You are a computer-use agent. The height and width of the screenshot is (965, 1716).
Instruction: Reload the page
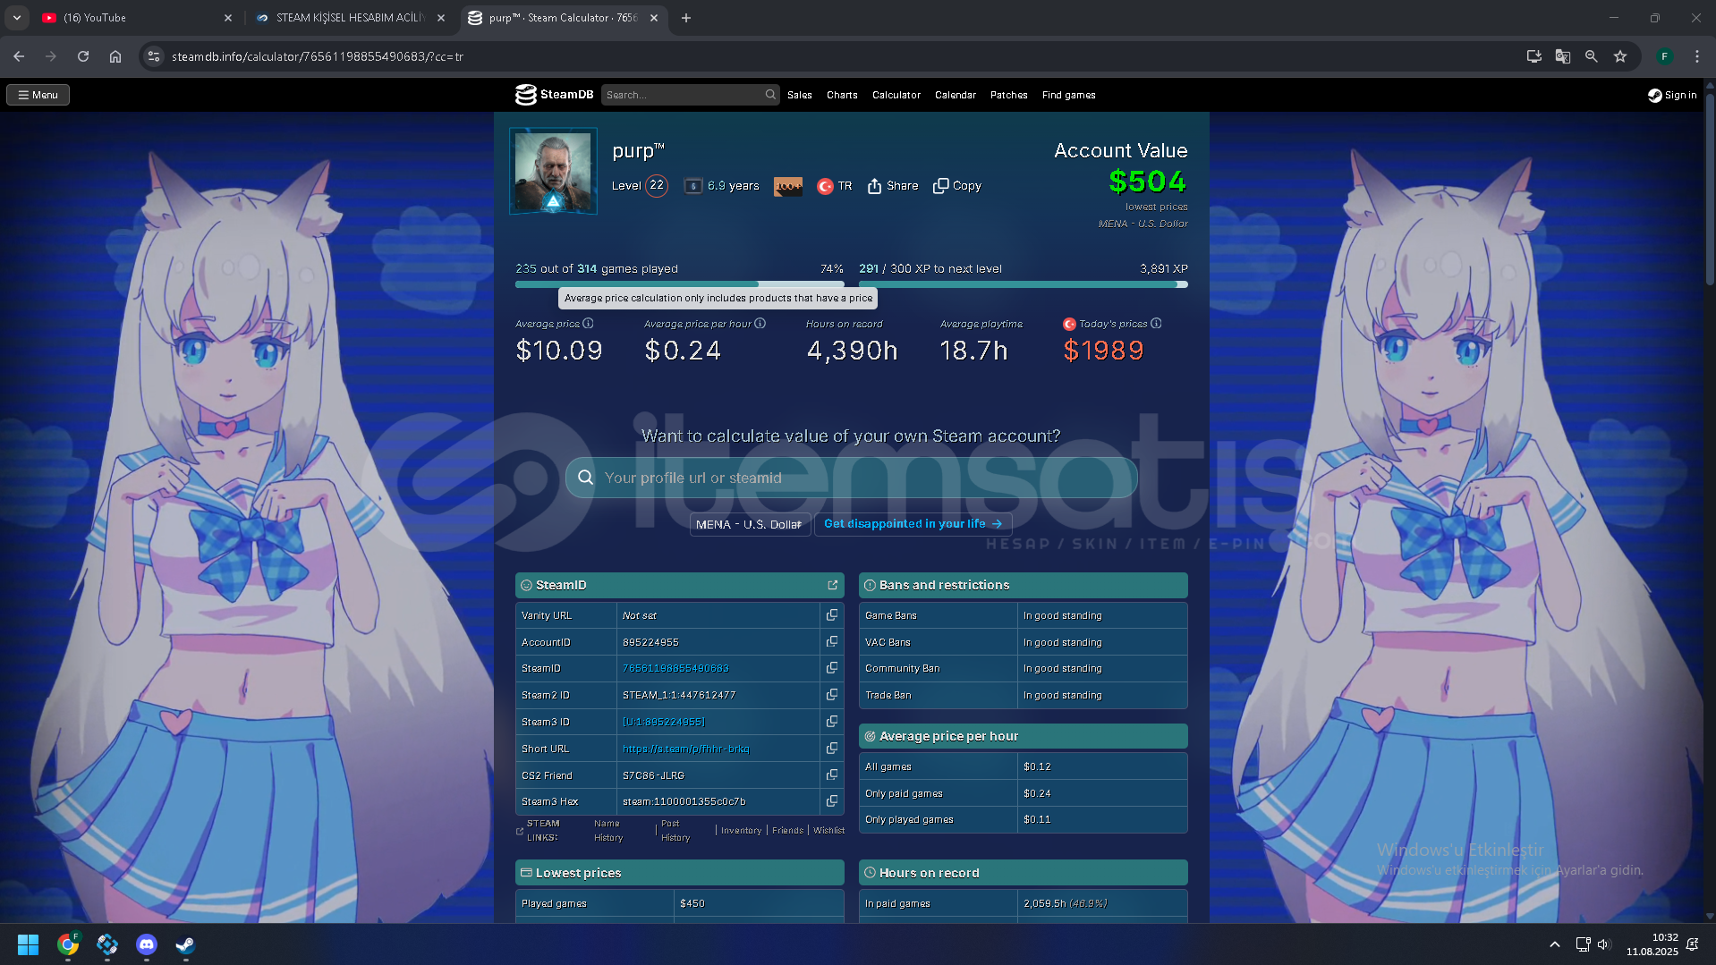[83, 56]
